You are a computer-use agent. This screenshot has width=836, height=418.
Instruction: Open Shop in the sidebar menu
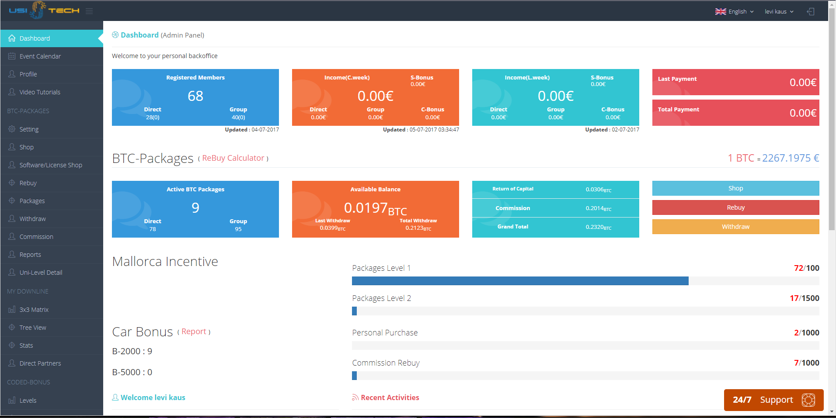click(52, 147)
